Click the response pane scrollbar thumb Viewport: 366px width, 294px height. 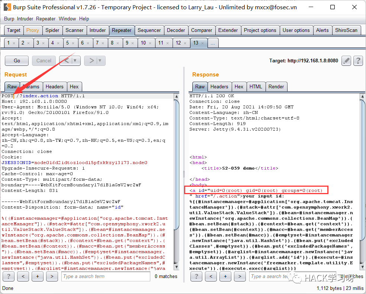(362, 170)
